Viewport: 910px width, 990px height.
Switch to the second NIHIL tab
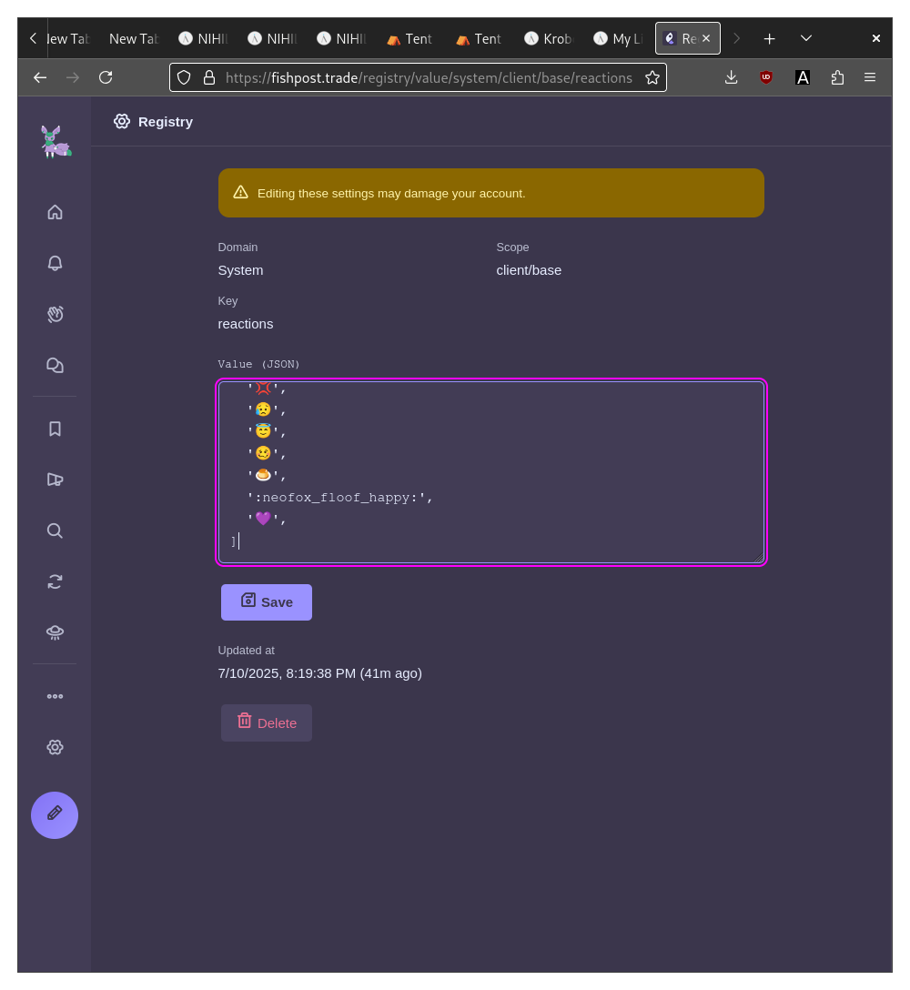(x=271, y=38)
